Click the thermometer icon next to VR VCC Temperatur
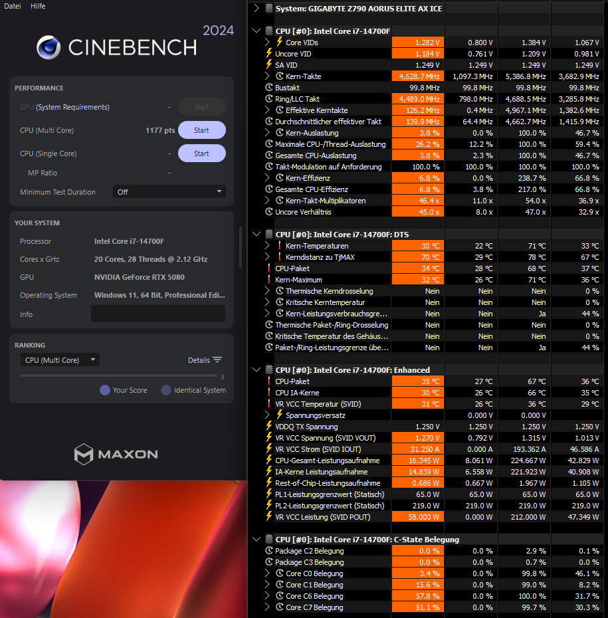Viewport: 608px width, 618px height. point(268,403)
